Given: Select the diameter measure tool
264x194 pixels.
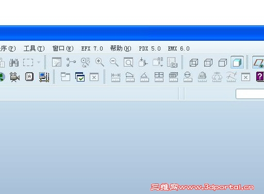Looking at the screenshot, I should click(x=188, y=77).
